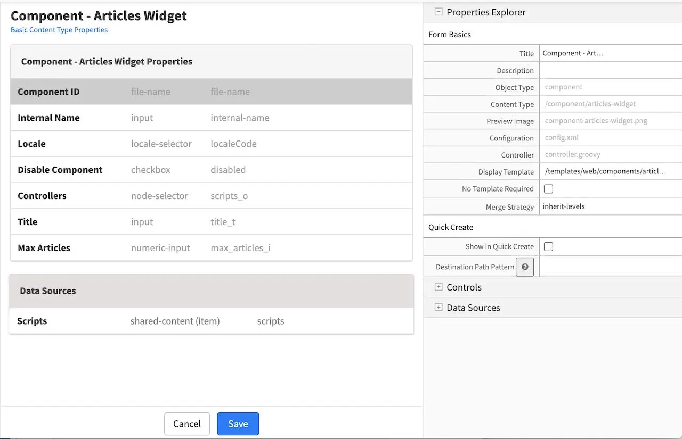Image resolution: width=682 pixels, height=439 pixels.
Task: Click the localeCode variable name
Action: 233,144
